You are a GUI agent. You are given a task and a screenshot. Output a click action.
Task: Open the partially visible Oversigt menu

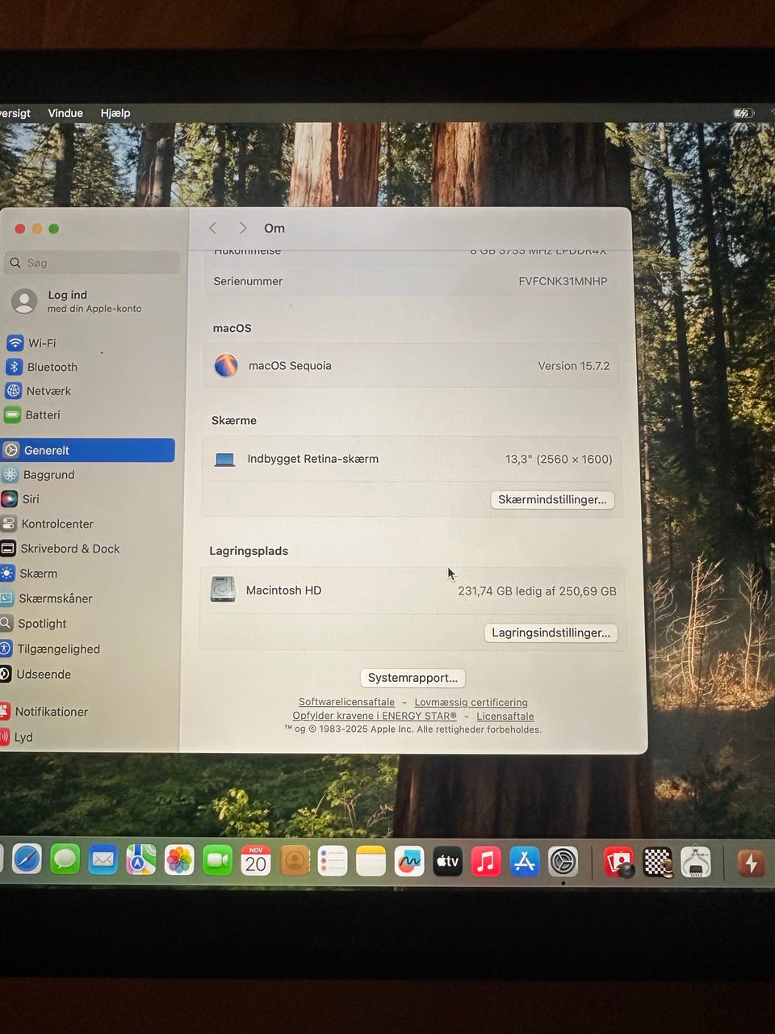pos(15,113)
